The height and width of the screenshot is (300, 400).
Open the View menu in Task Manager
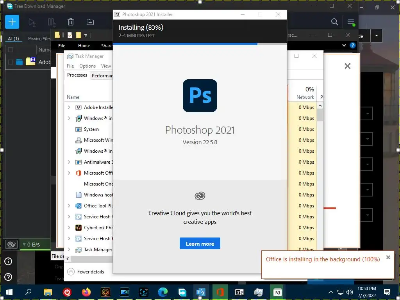point(106,66)
